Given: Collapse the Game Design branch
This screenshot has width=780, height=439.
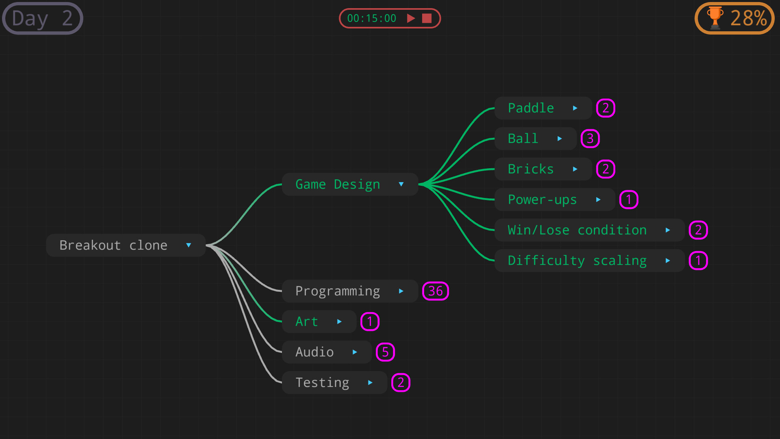Looking at the screenshot, I should 401,185.
